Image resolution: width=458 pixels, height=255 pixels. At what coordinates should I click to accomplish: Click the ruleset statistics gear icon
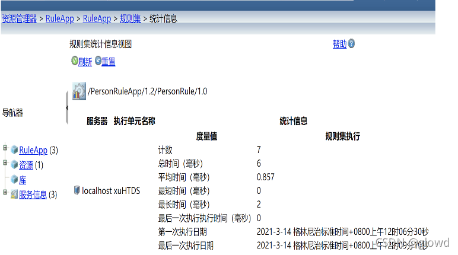(79, 91)
